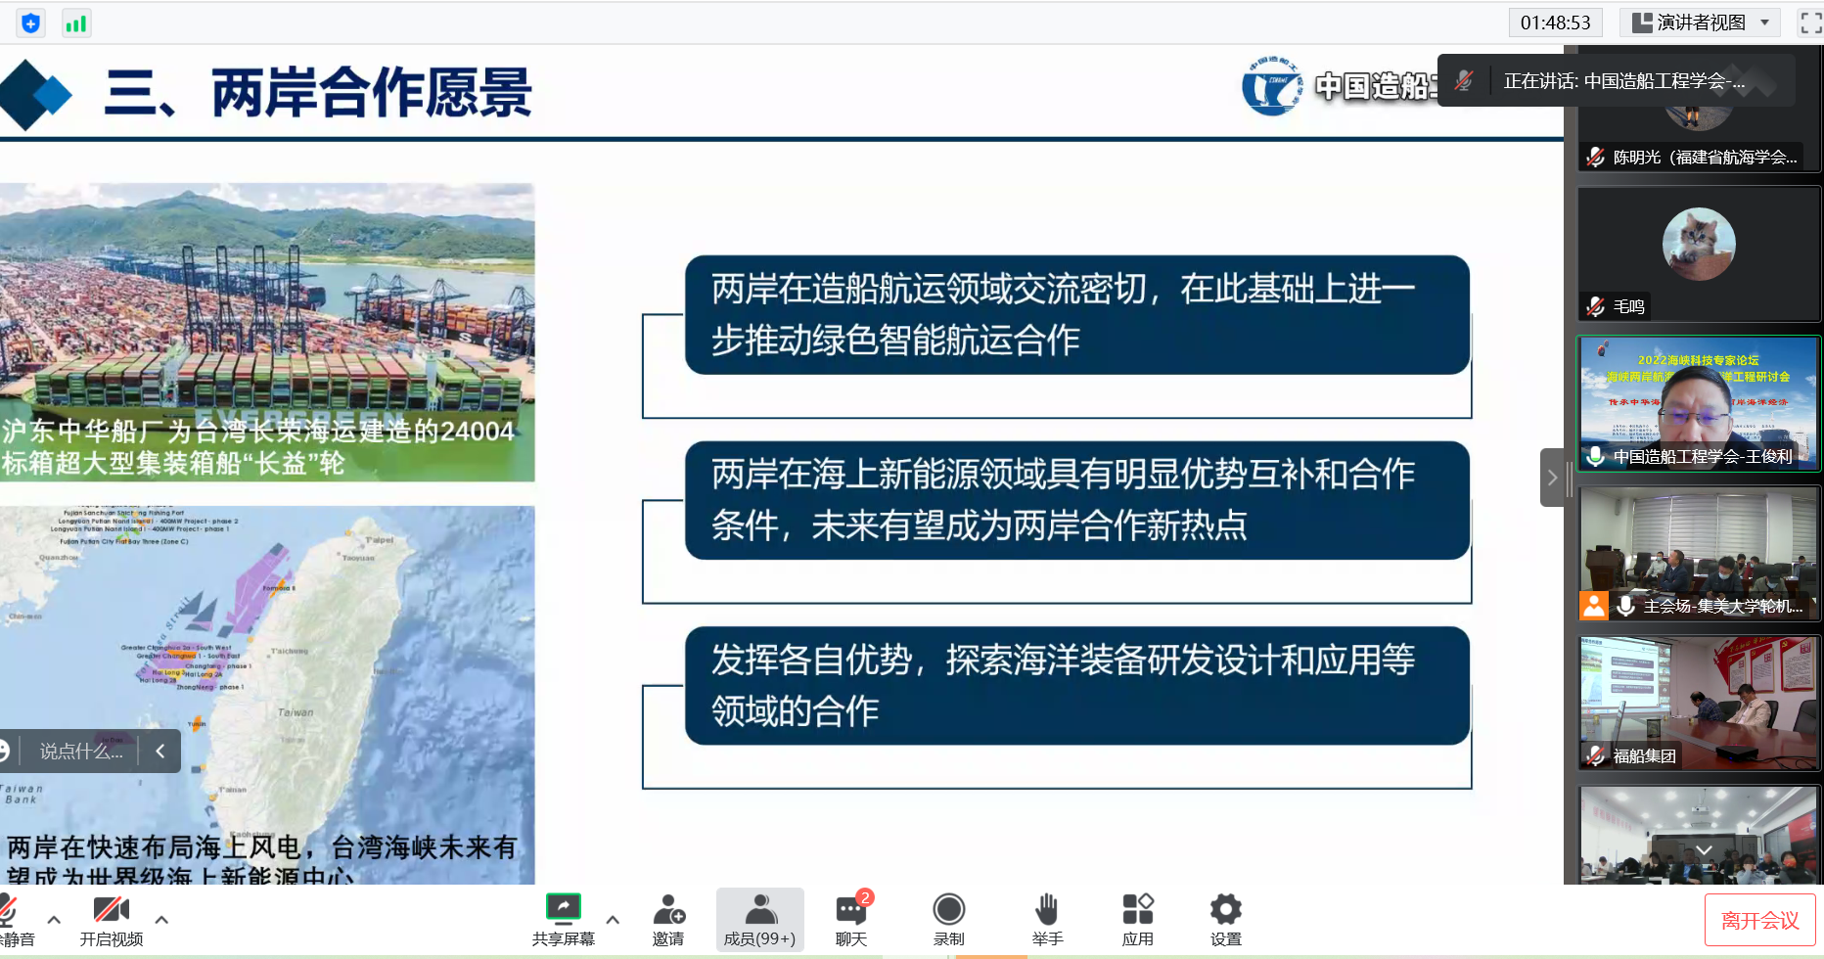Image resolution: width=1824 pixels, height=959 pixels.
Task: Expand video options arrow
Action: coord(161,920)
